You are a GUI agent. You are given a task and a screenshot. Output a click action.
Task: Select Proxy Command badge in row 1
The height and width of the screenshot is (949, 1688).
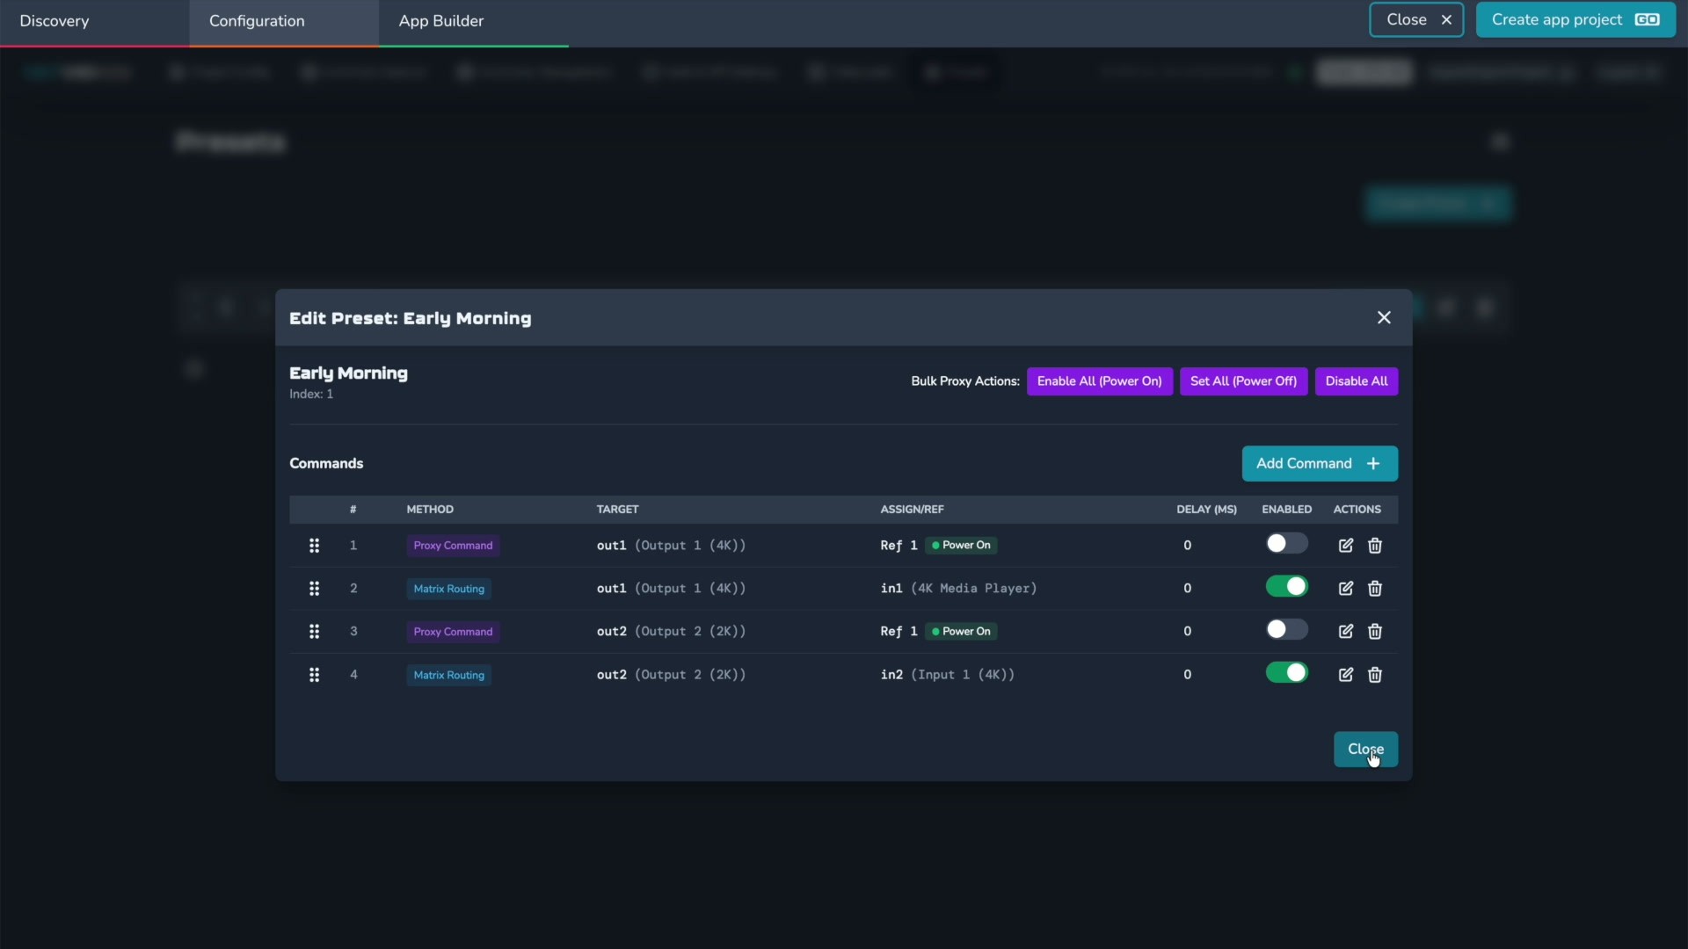click(453, 546)
